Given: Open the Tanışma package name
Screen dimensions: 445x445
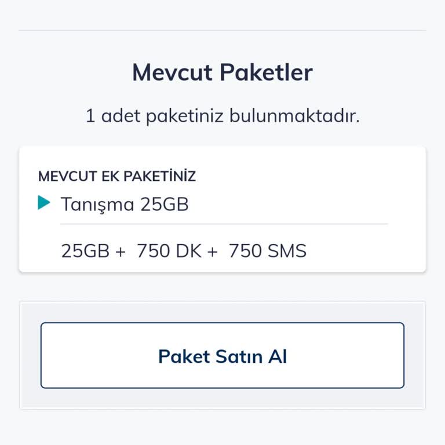Looking at the screenshot, I should coord(97,205).
